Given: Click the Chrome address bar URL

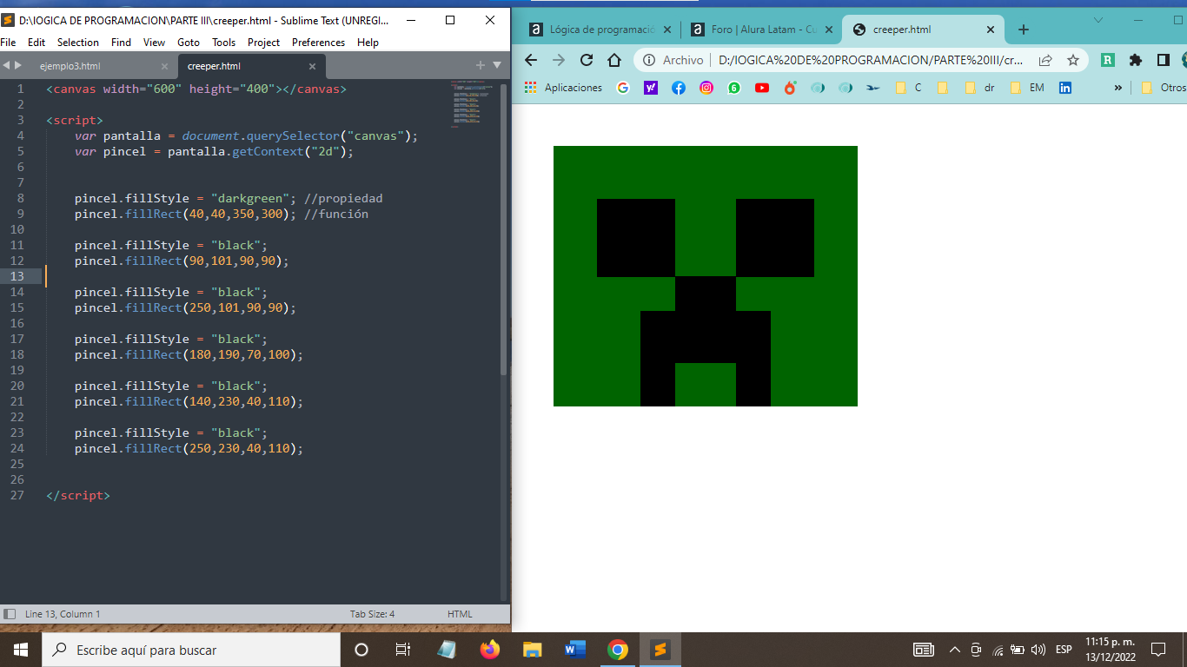Looking at the screenshot, I should coord(871,60).
